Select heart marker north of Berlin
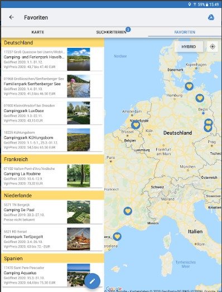 pyautogui.click(x=200, y=98)
